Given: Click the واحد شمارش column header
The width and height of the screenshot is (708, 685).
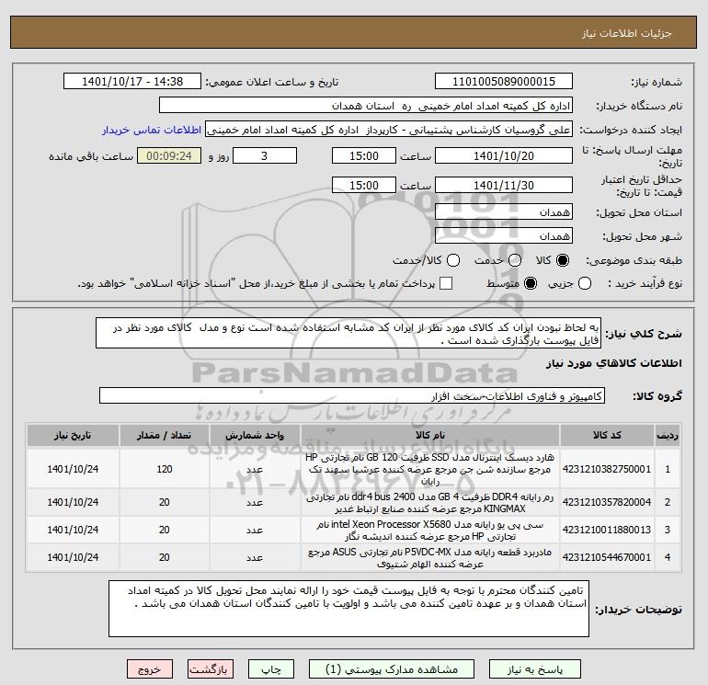Looking at the screenshot, I should [x=254, y=435].
